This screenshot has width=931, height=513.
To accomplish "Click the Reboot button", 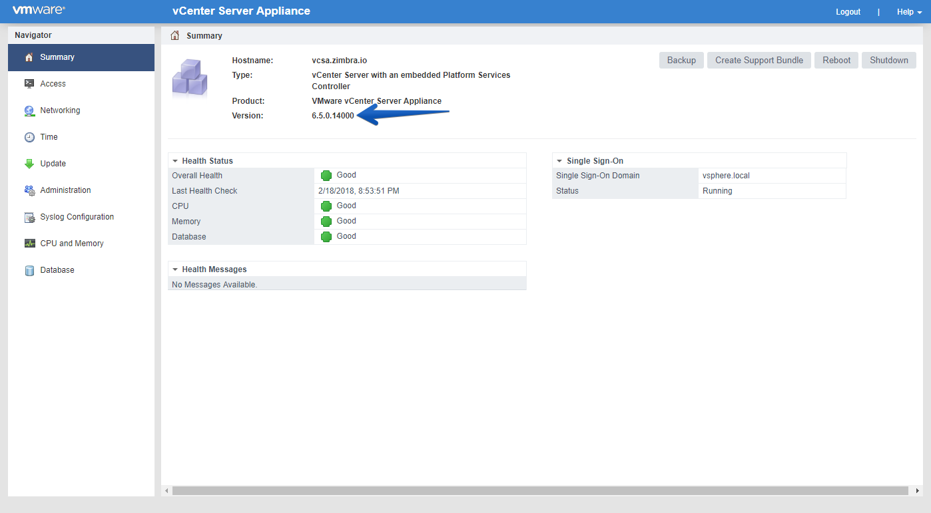I will [x=836, y=60].
